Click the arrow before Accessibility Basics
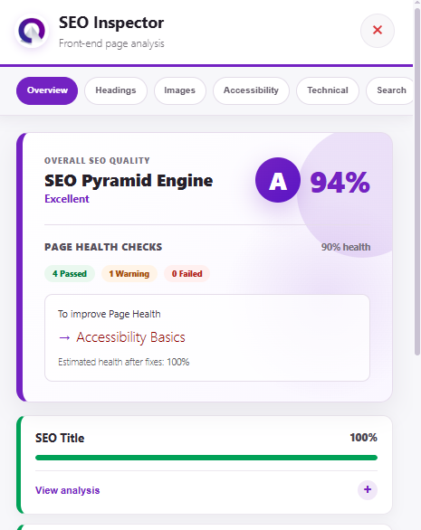421x530 pixels. coord(64,337)
